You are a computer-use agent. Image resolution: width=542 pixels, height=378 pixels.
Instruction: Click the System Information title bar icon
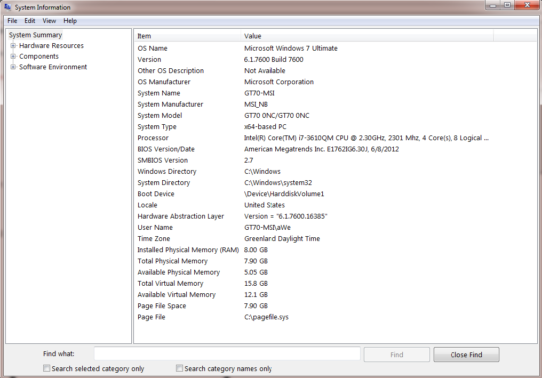pyautogui.click(x=7, y=7)
